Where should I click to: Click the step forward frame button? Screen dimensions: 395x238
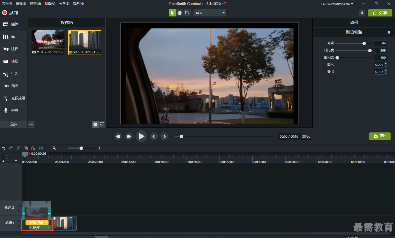point(129,136)
